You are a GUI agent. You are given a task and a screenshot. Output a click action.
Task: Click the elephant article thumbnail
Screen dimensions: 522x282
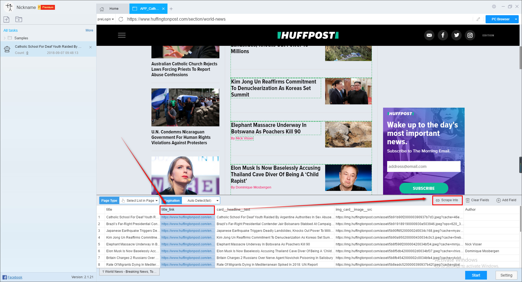[348, 134]
